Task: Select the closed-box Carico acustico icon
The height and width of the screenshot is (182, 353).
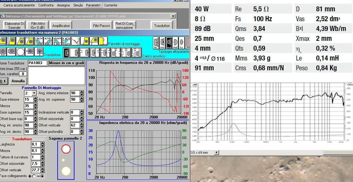Action: (74, 52)
